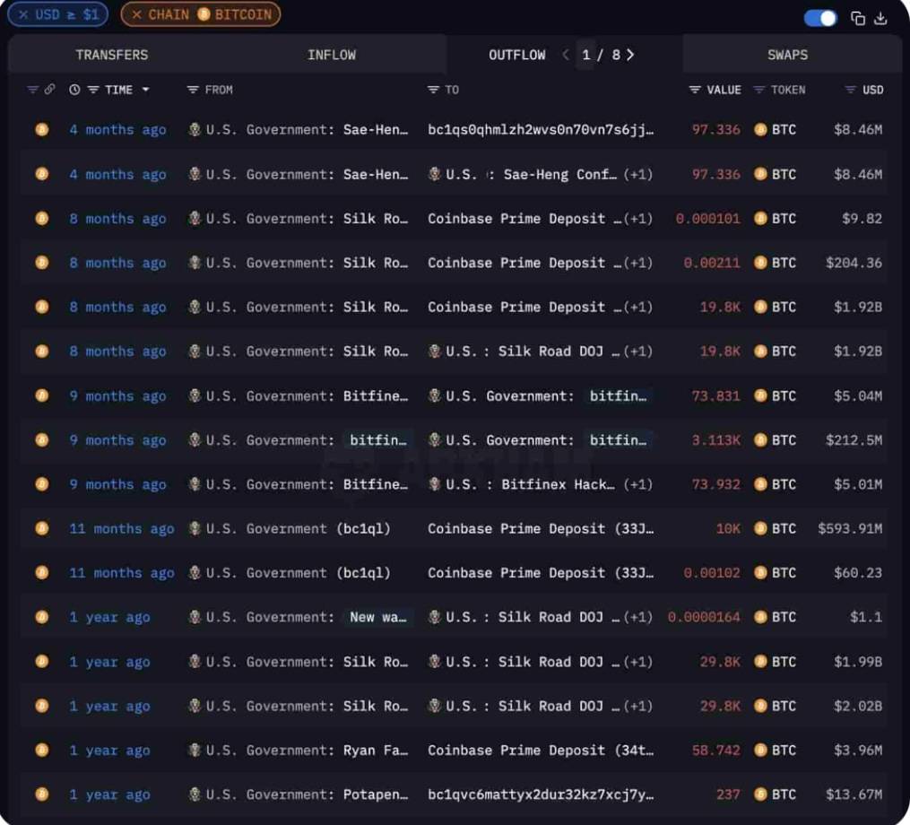Switch to the TRANSFERS tab

coord(112,55)
